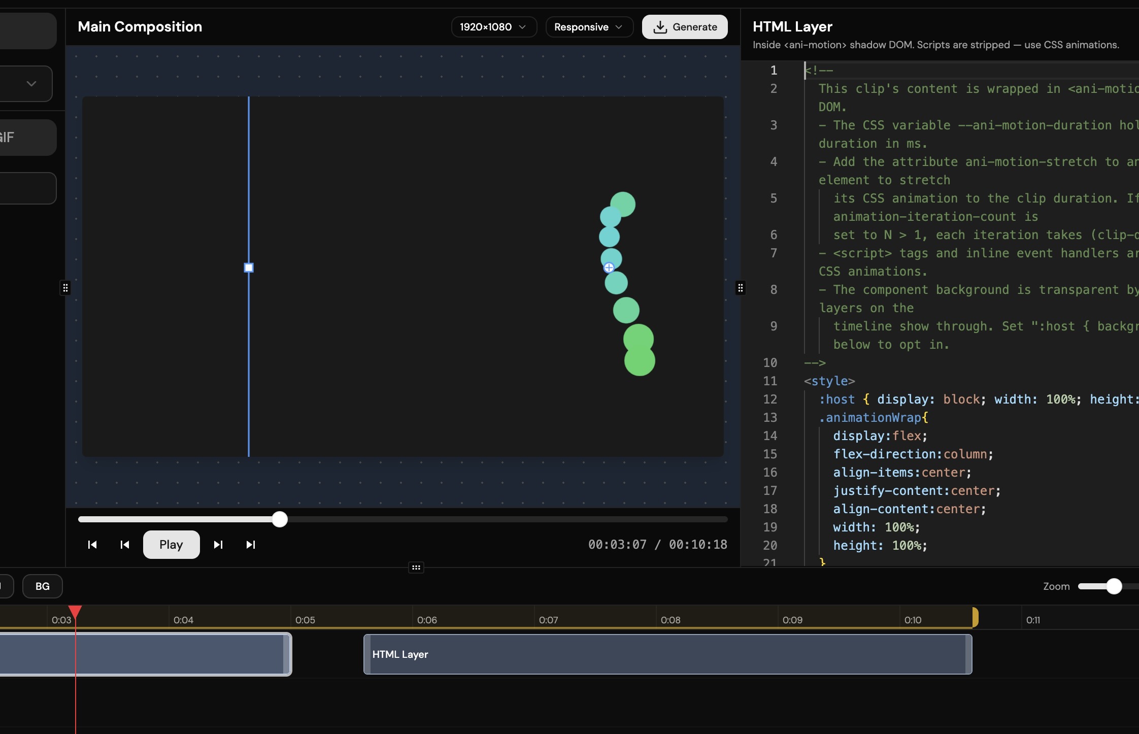This screenshot has width=1139, height=734.
Task: Adjust the timeline Zoom slider knob
Action: click(x=1114, y=586)
